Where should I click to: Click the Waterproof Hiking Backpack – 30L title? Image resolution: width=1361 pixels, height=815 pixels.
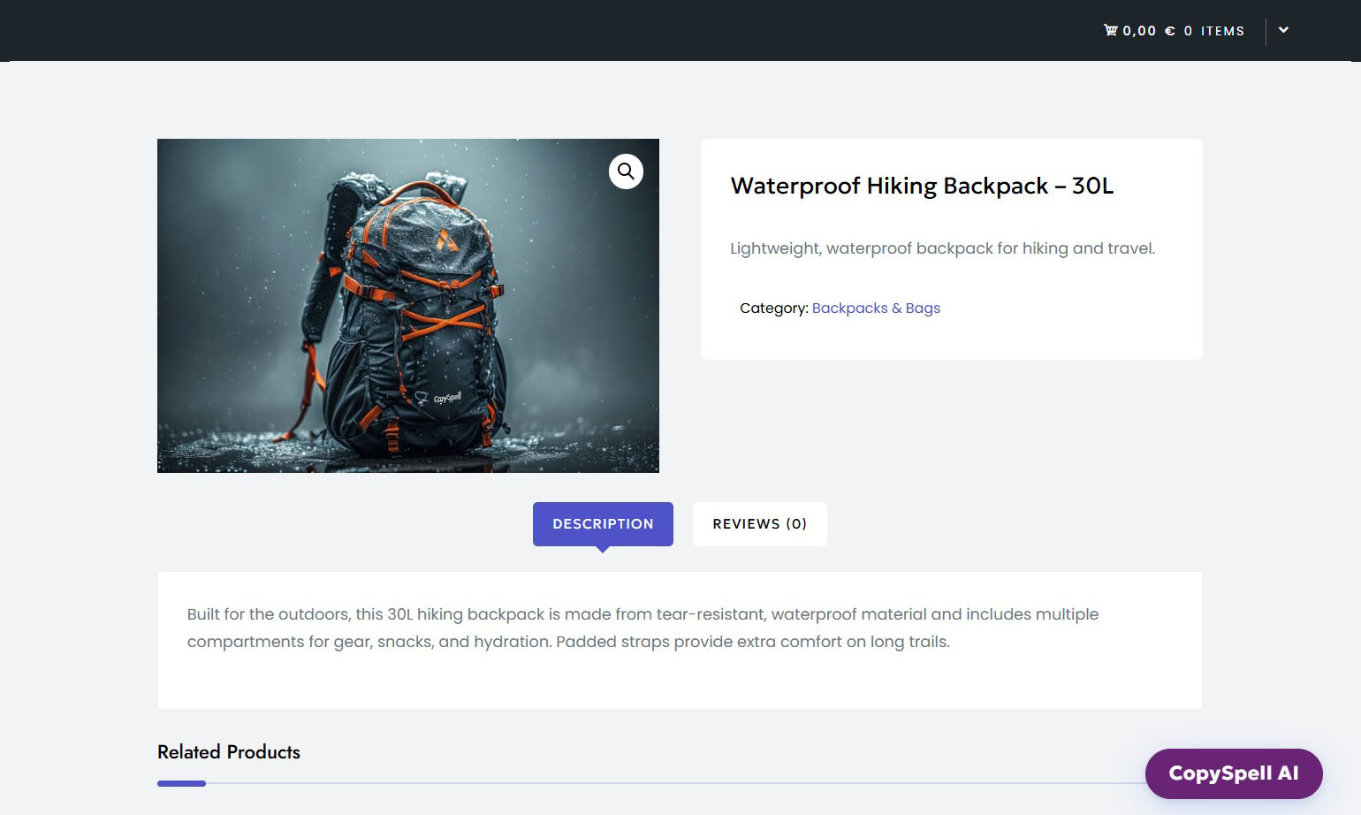921,186
